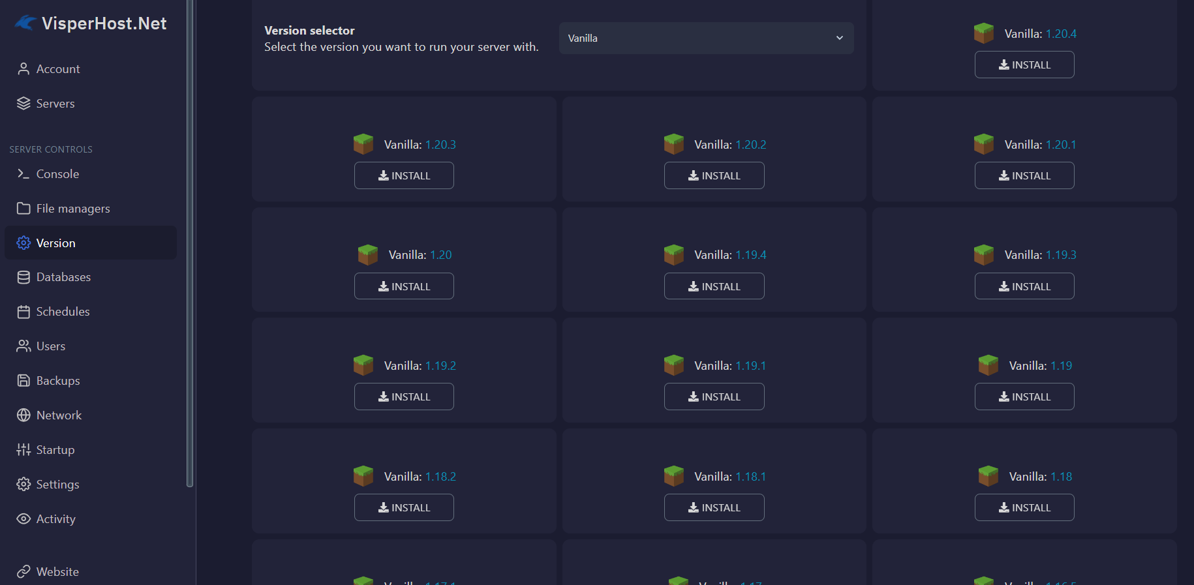The image size is (1194, 585).
Task: Click the Version gear icon
Action: [x=23, y=243]
